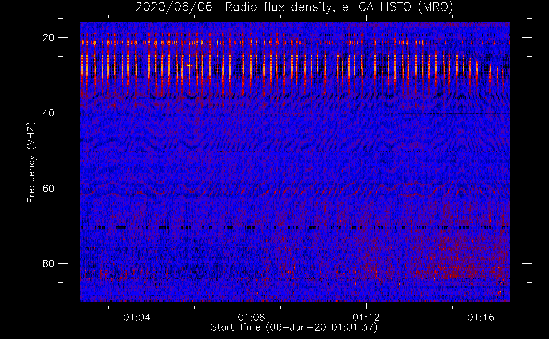Click the 40 MHz frequency label
This screenshot has width=549, height=339.
[49, 113]
